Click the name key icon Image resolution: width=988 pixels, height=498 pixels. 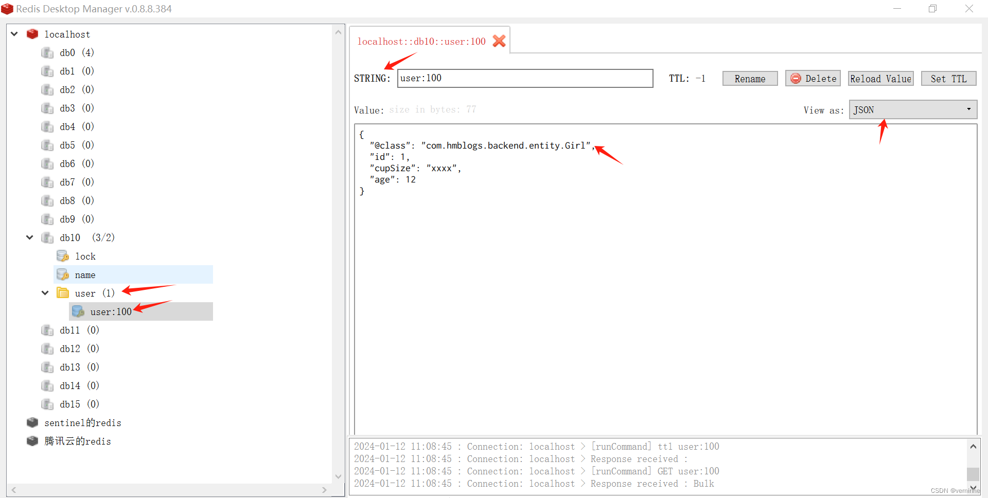63,274
